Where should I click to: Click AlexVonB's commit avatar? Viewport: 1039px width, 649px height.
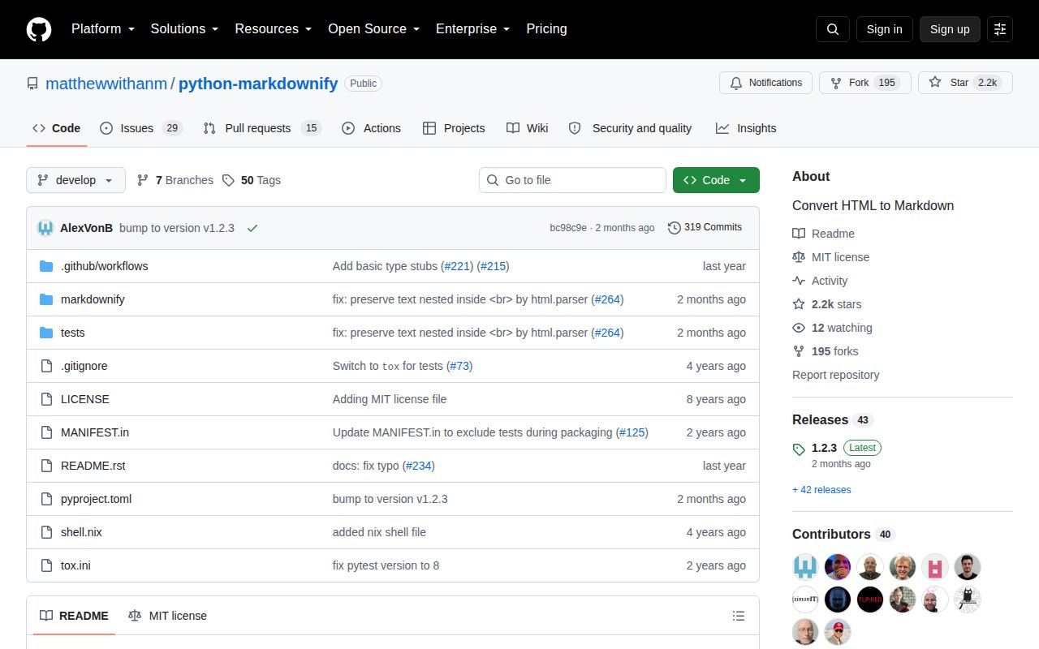tap(45, 228)
